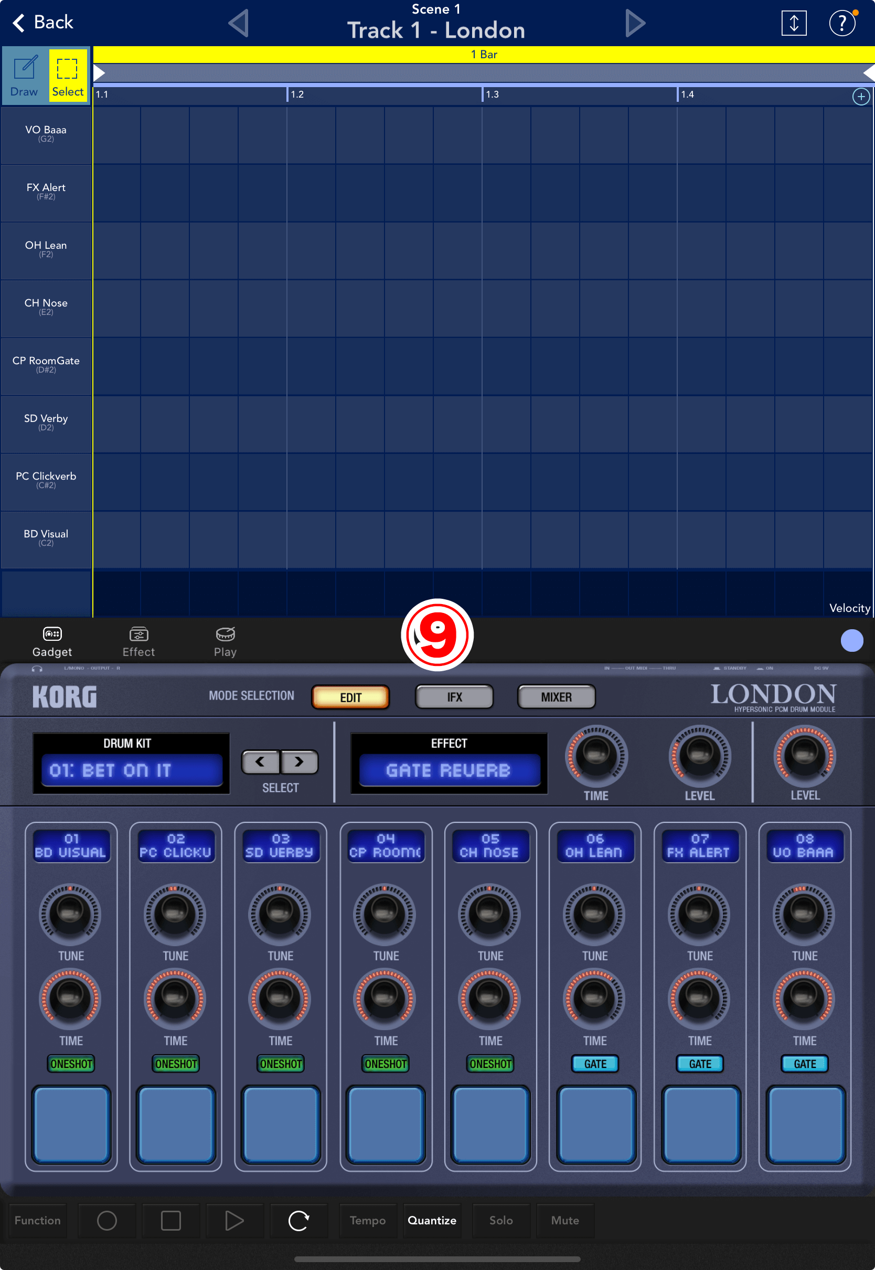
Task: Open the 05 CH NOSE sample selector
Action: pyautogui.click(x=490, y=846)
